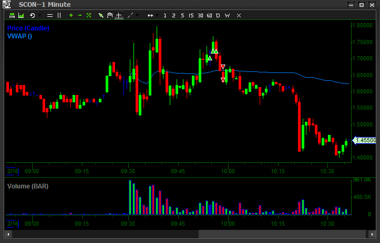The height and width of the screenshot is (243, 380).
Task: Switch to 60 minute timeframe
Action: 209,16
